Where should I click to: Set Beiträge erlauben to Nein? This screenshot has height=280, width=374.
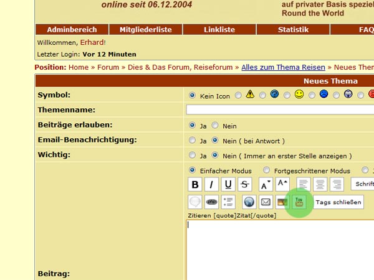[x=215, y=126]
